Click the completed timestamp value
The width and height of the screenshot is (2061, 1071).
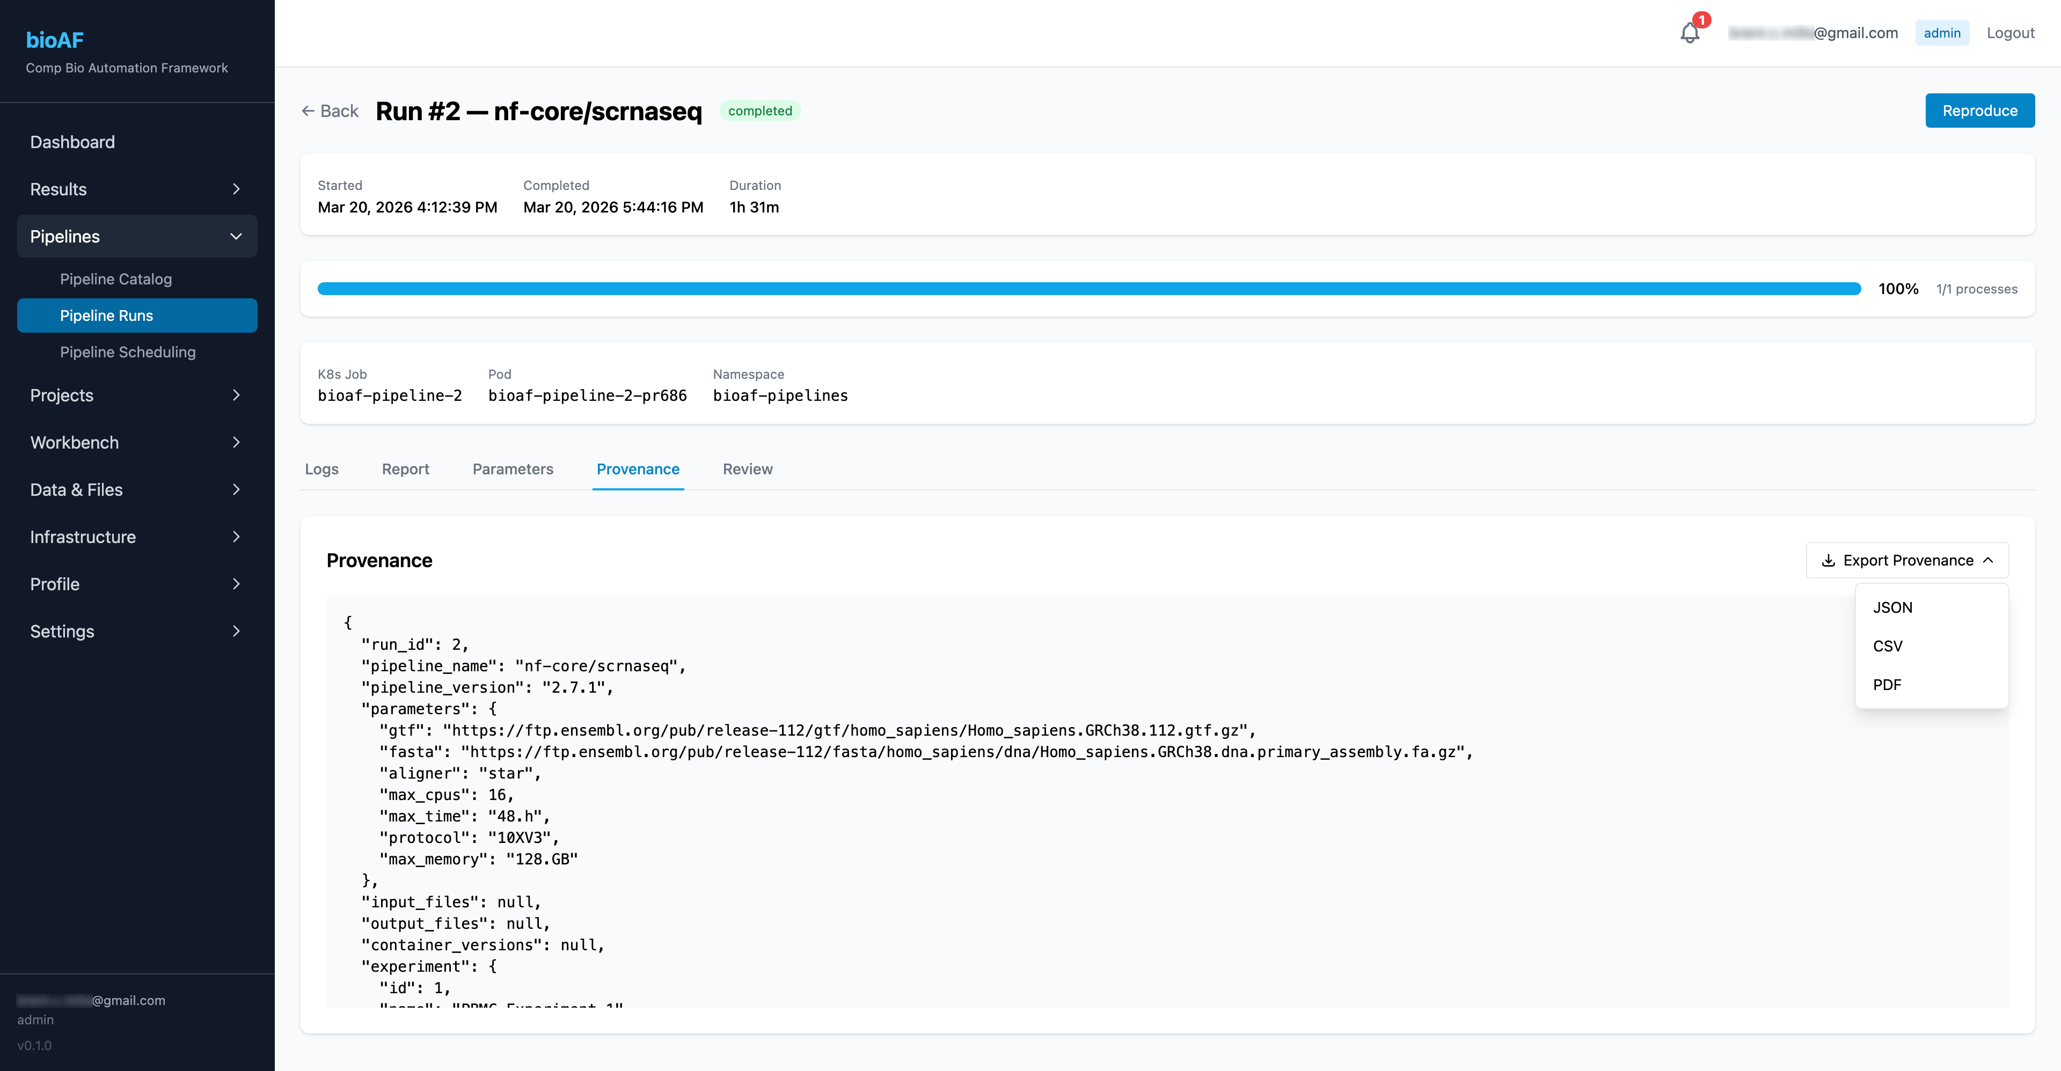click(613, 207)
